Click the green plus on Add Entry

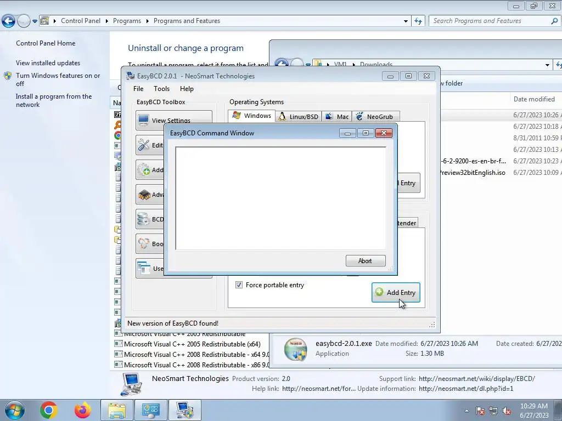click(379, 292)
